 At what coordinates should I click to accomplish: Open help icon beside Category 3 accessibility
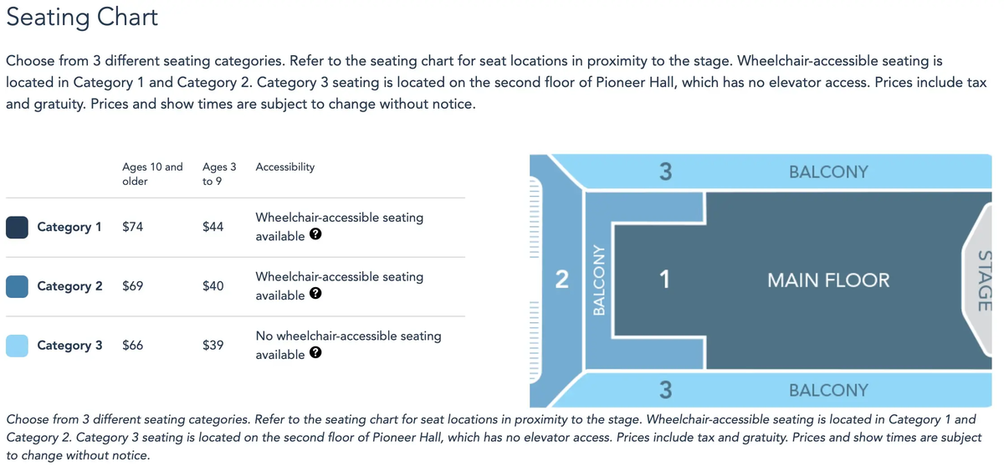315,355
